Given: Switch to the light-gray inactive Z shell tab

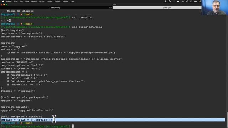Looking at the screenshot, I should pyautogui.click(x=157, y=7).
